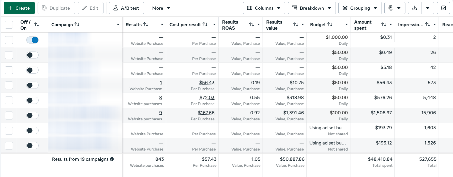Image resolution: width=453 pixels, height=177 pixels.
Task: Check the campaign row with $193.12 spent
Action: pyautogui.click(x=9, y=146)
